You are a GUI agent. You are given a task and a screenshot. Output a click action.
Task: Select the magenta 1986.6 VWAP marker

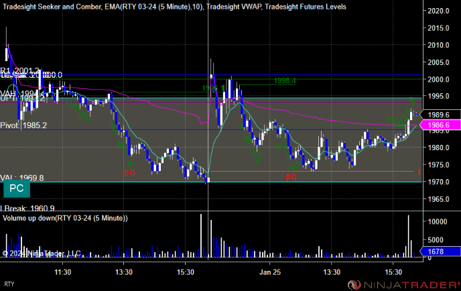(x=440, y=125)
